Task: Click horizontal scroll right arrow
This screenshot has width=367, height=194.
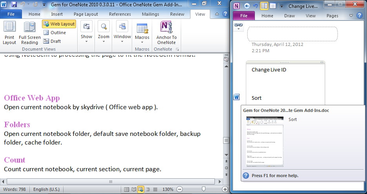Action: [x=220, y=181]
